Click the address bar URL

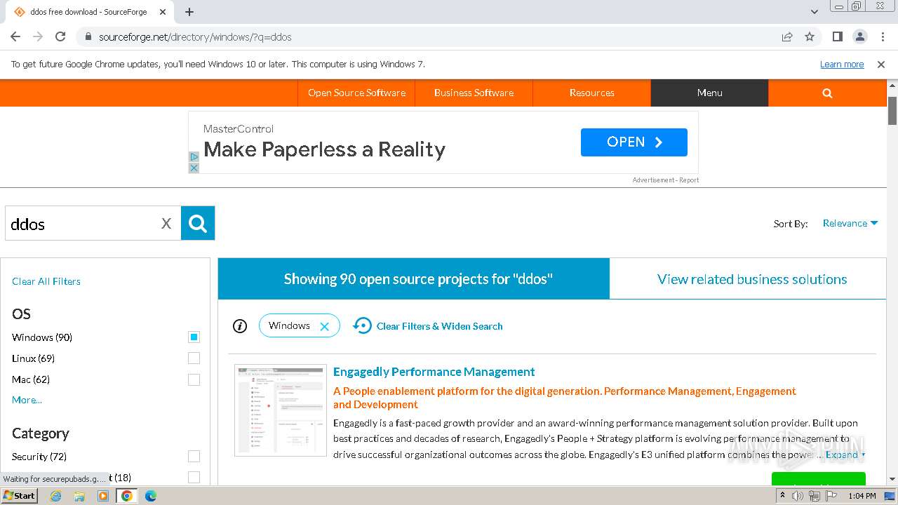coord(195,37)
